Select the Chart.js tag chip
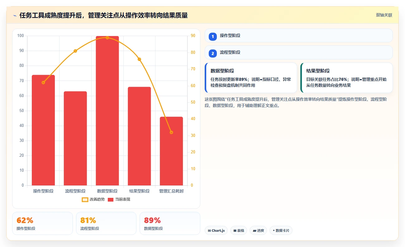The width and height of the screenshot is (405, 247). coord(216,231)
